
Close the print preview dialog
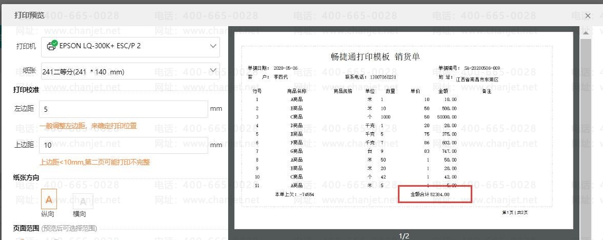point(588,16)
